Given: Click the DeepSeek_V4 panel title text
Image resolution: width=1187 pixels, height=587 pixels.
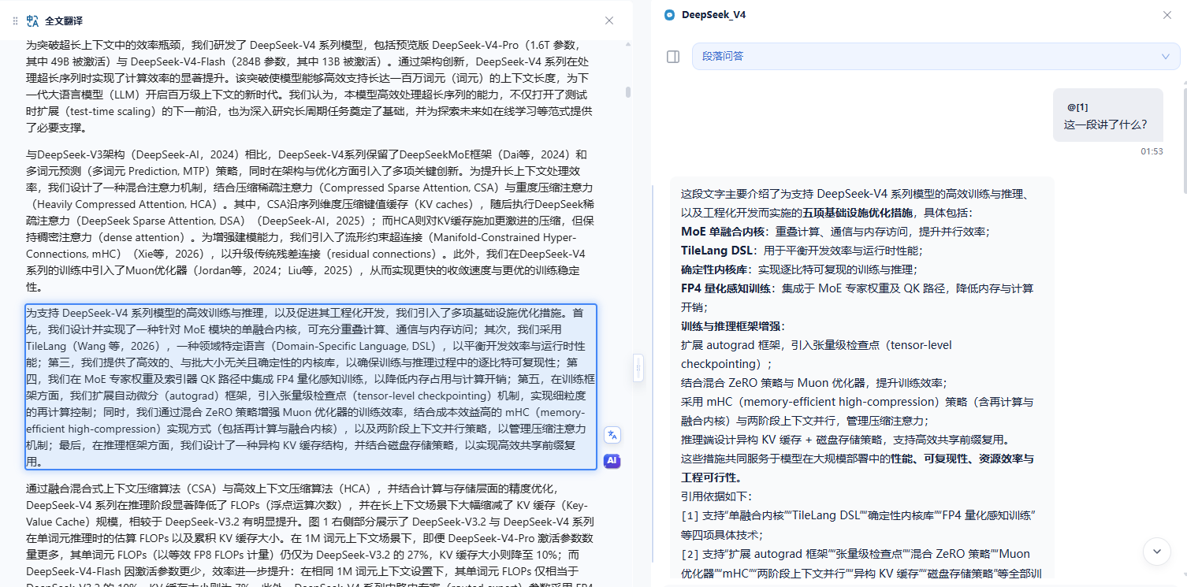Looking at the screenshot, I should [x=713, y=15].
